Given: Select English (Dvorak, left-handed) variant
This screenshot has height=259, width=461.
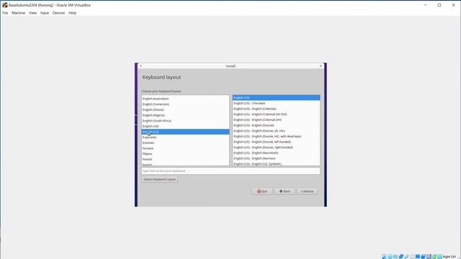Looking at the screenshot, I should (276, 142).
